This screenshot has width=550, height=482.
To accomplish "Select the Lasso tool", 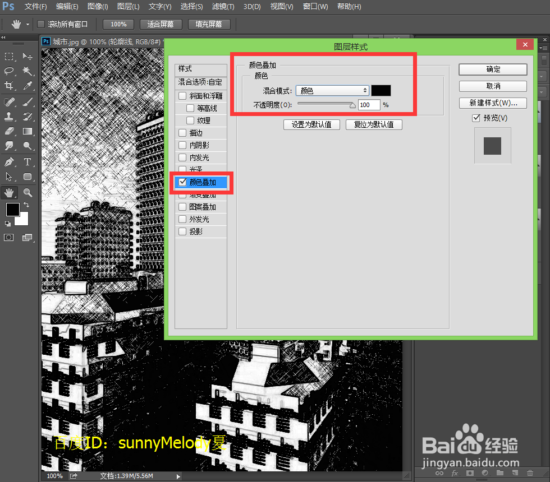I will click(x=9, y=71).
